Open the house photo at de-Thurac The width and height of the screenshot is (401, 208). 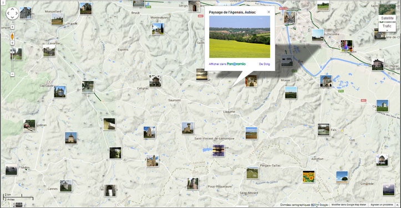(x=378, y=65)
